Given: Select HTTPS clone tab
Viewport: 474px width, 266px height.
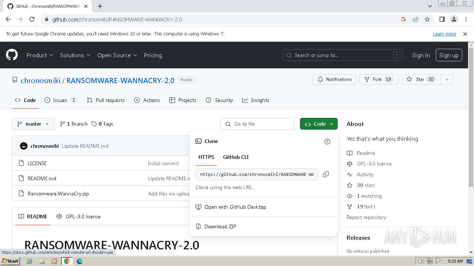Looking at the screenshot, I should [x=206, y=157].
